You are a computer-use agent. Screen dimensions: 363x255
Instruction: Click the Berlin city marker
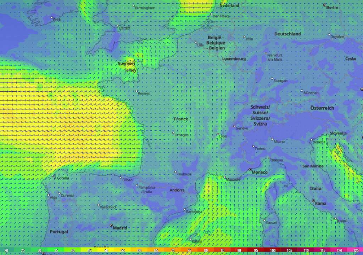click(324, 5)
